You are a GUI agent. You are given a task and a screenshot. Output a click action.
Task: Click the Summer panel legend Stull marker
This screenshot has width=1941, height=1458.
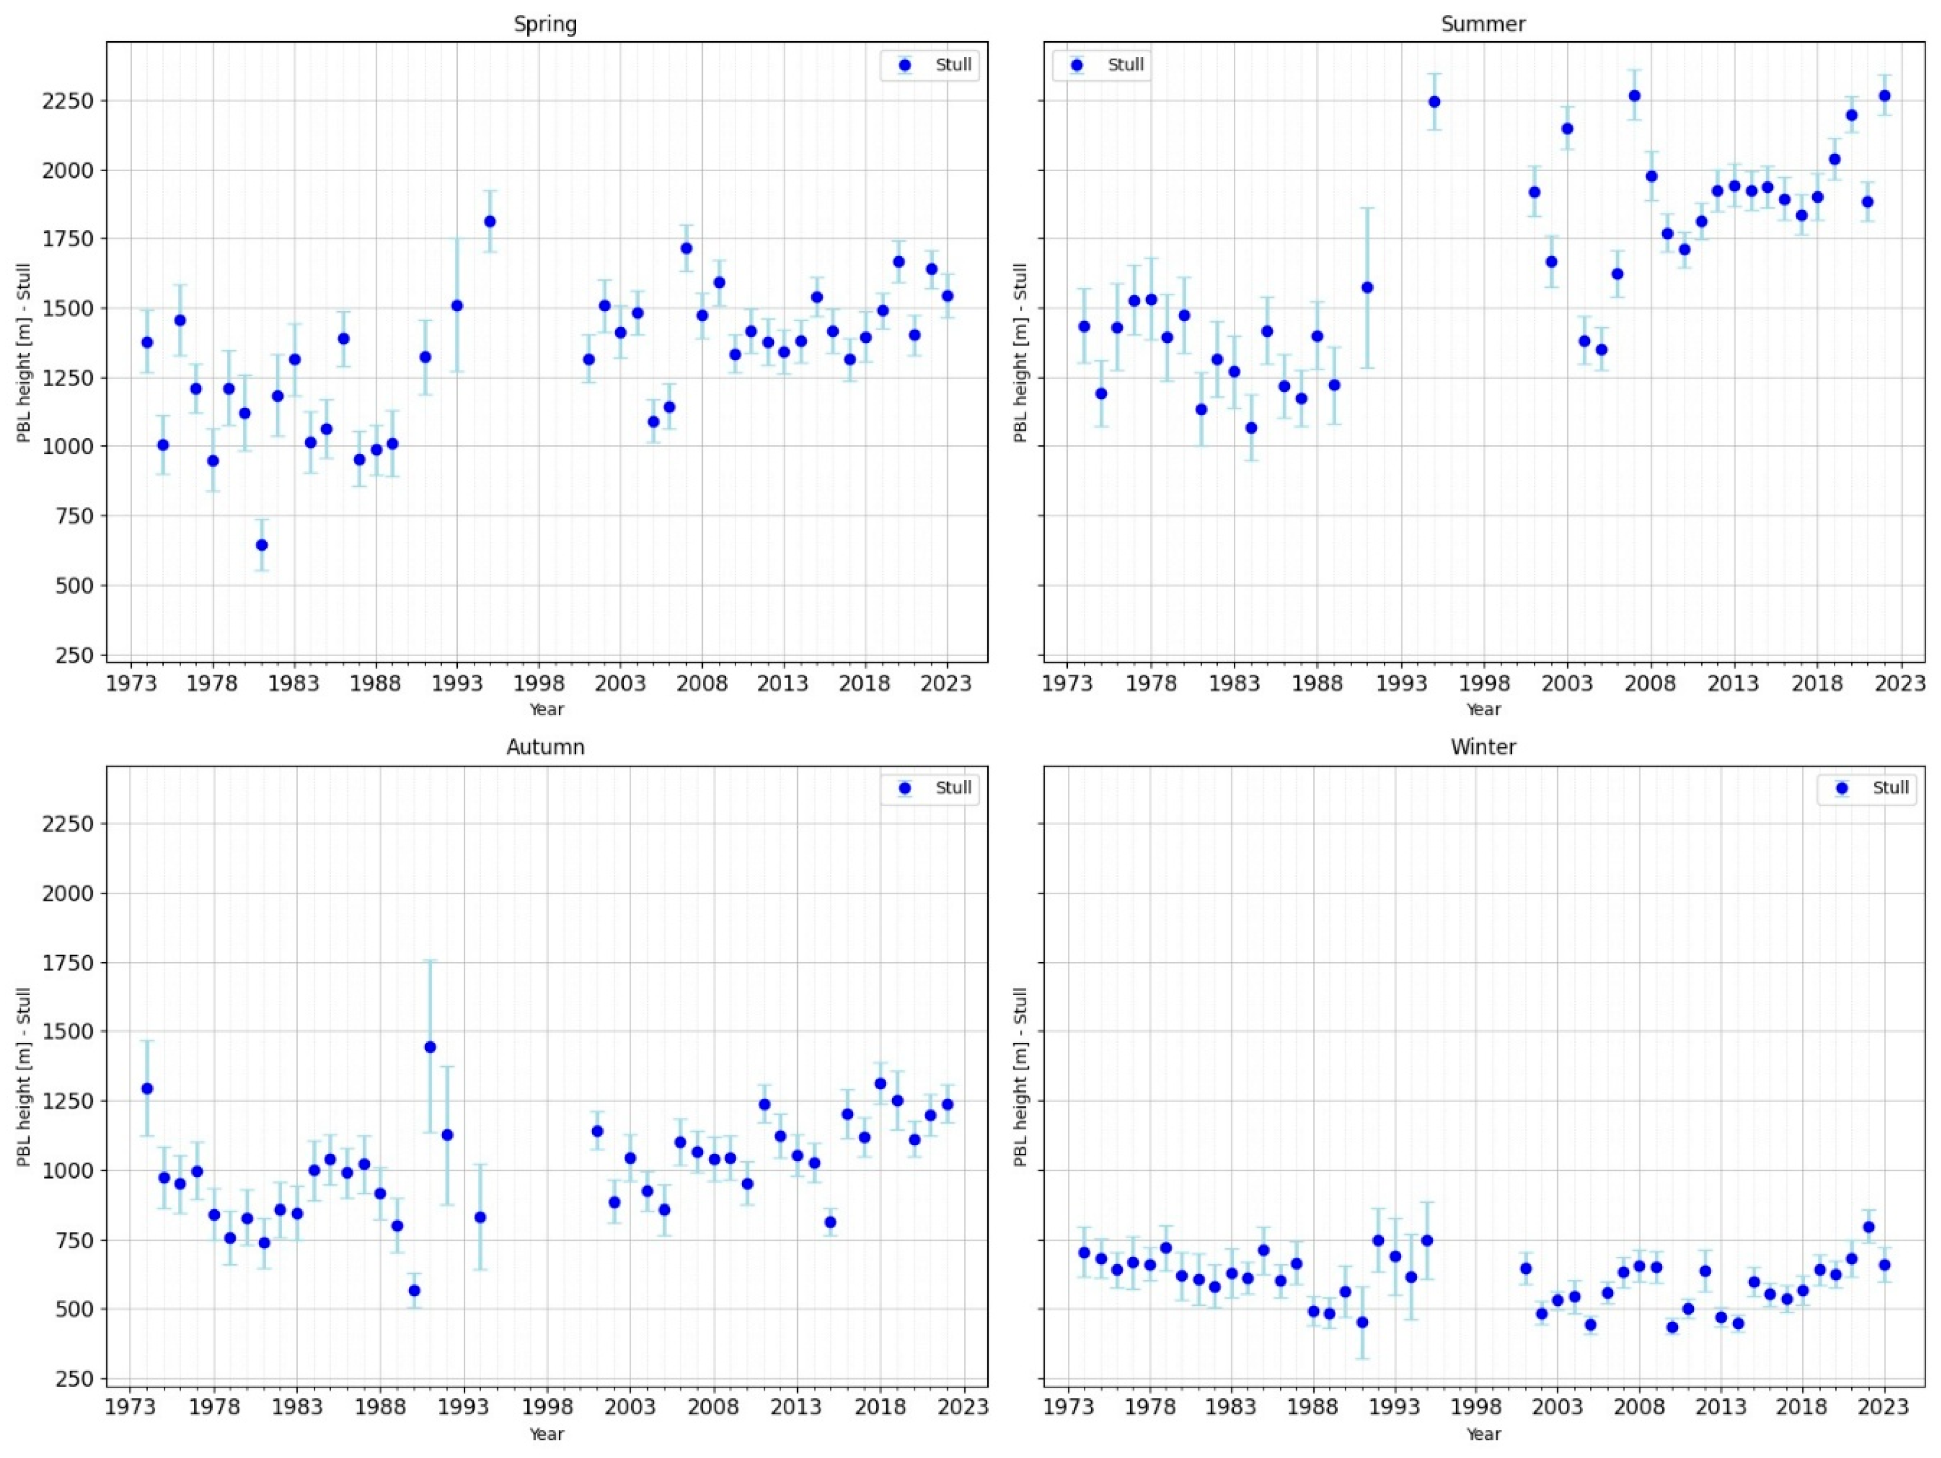click(1077, 65)
